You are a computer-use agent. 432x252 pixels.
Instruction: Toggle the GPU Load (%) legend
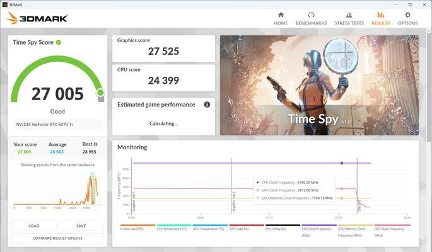tap(247, 228)
